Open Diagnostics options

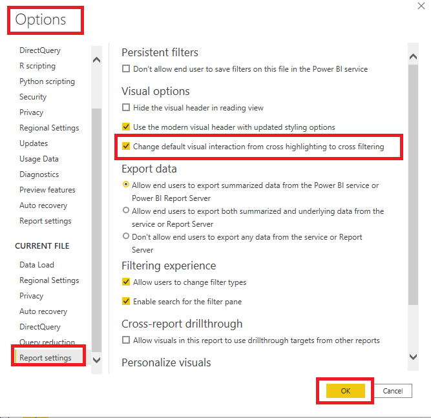click(39, 174)
